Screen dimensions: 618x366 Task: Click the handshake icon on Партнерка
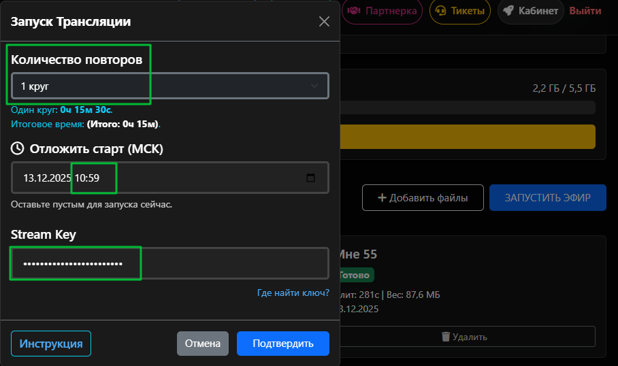[355, 11]
